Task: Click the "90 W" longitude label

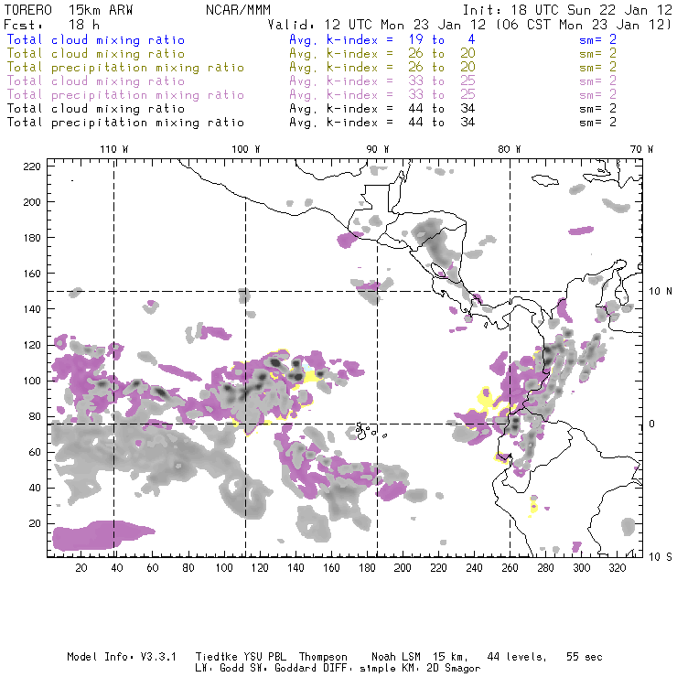Action: [x=378, y=149]
